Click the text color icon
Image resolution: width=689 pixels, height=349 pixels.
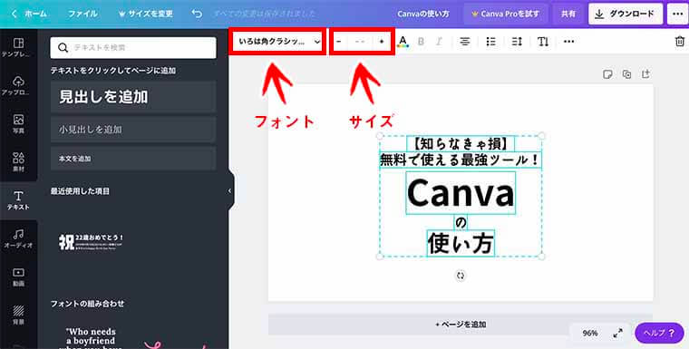tap(403, 42)
